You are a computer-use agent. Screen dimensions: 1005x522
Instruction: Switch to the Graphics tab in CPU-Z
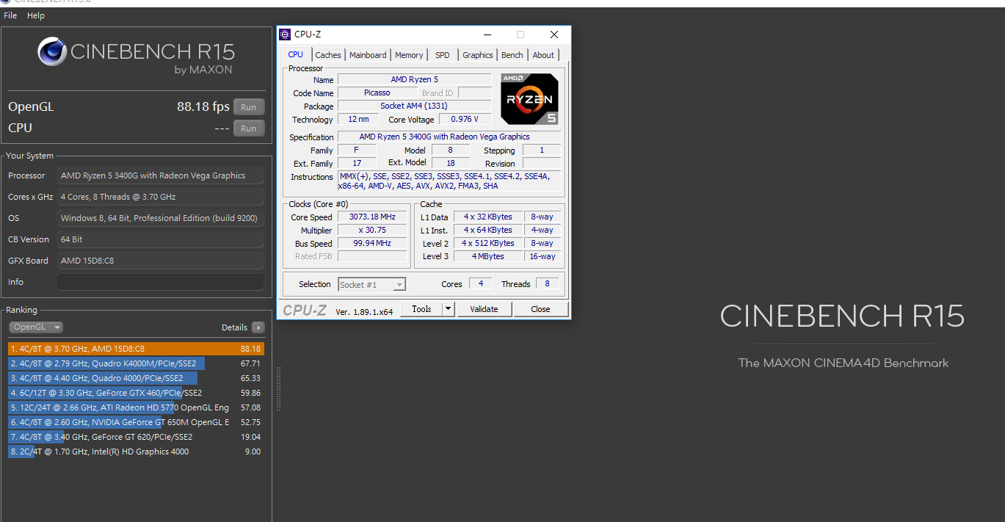(x=478, y=55)
